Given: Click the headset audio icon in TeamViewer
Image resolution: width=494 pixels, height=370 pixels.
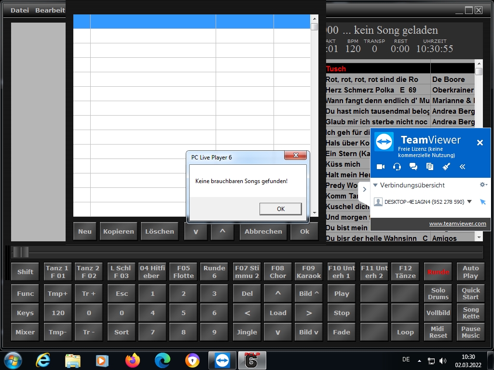Looking at the screenshot, I should pos(397,167).
